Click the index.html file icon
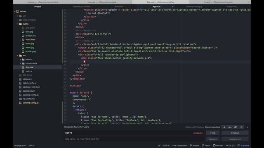This screenshot has height=148, width=264. 23,39
